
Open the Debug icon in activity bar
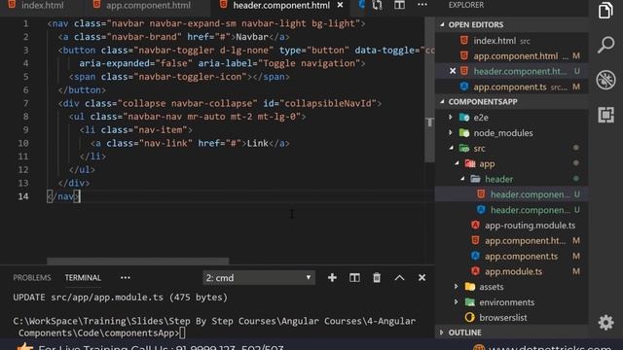(x=605, y=80)
